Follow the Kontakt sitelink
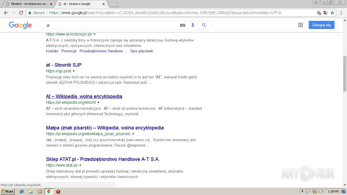The width and height of the screenshot is (347, 195). click(52, 51)
